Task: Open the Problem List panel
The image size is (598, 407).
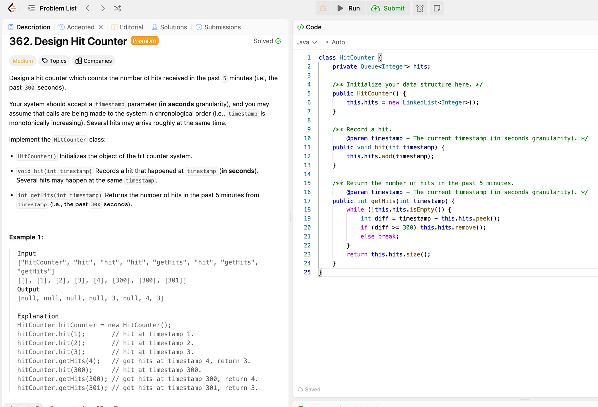Action: tap(52, 8)
